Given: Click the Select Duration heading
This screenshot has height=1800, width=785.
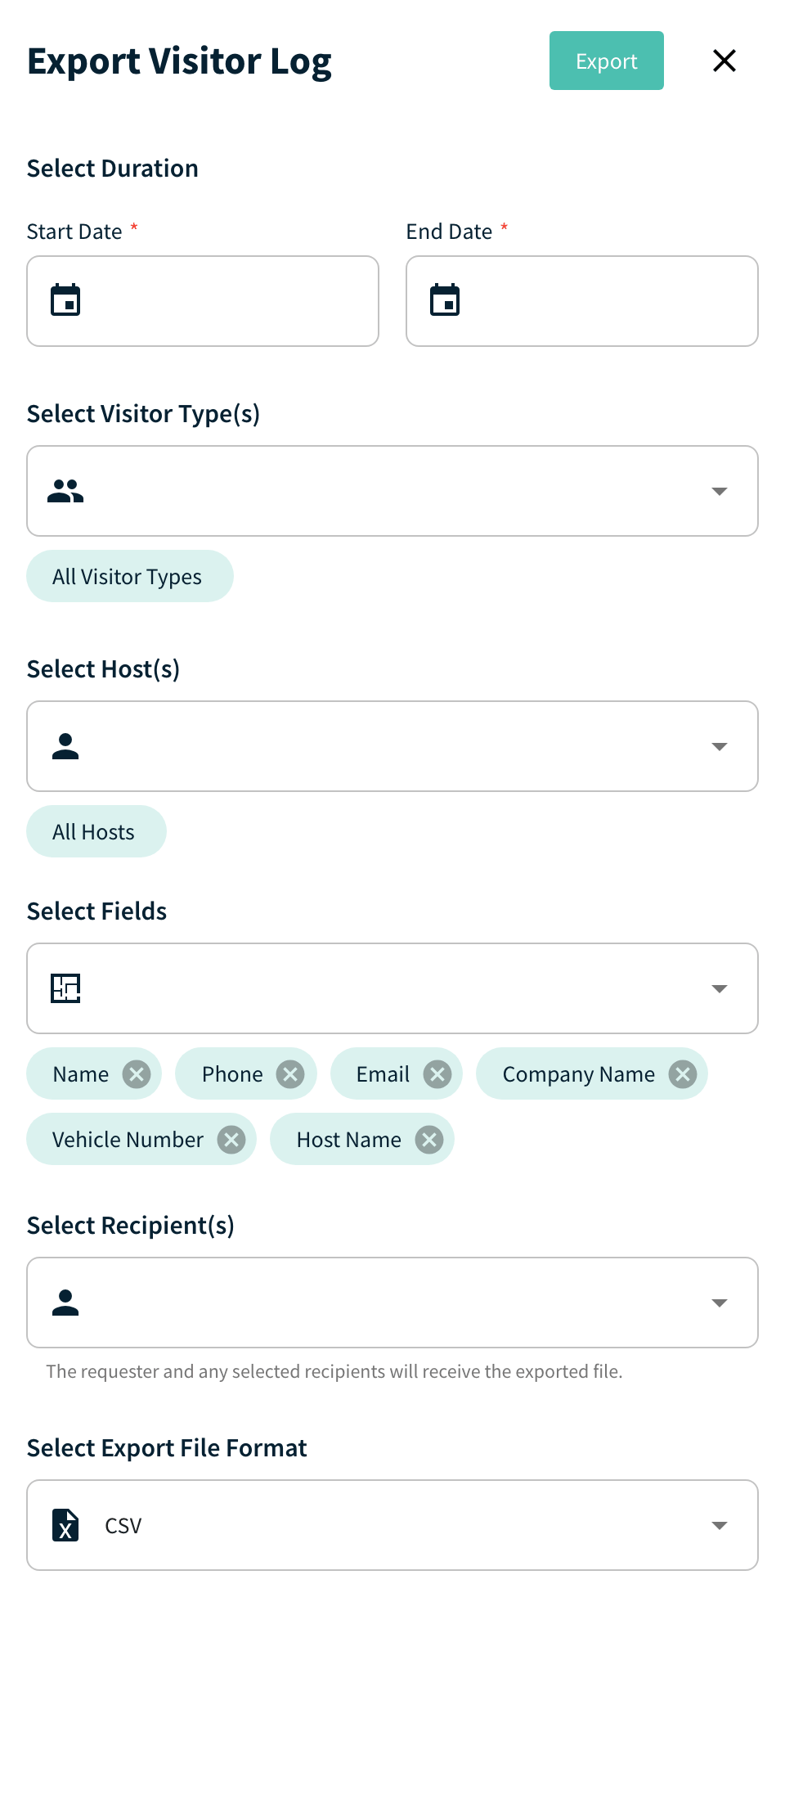Looking at the screenshot, I should (113, 168).
